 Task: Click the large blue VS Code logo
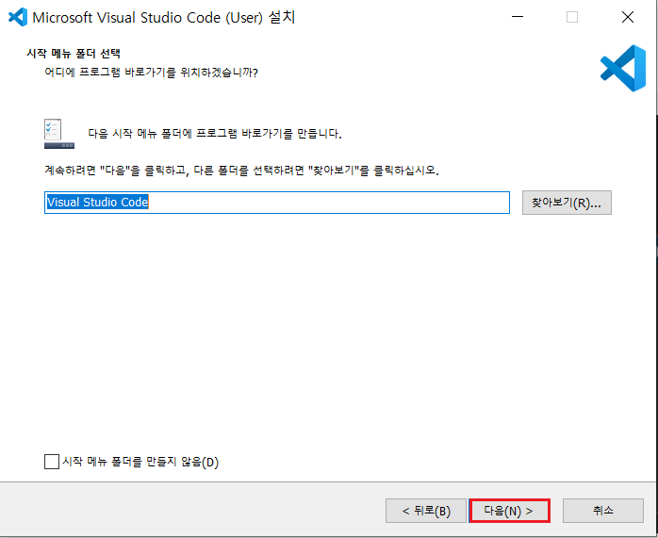622,68
